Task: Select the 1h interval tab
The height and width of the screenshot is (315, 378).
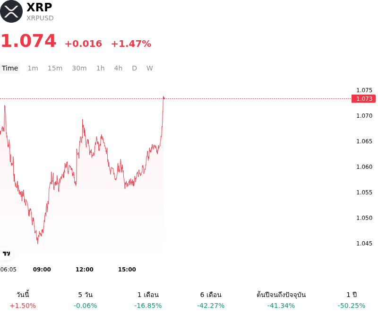Action: [x=101, y=68]
